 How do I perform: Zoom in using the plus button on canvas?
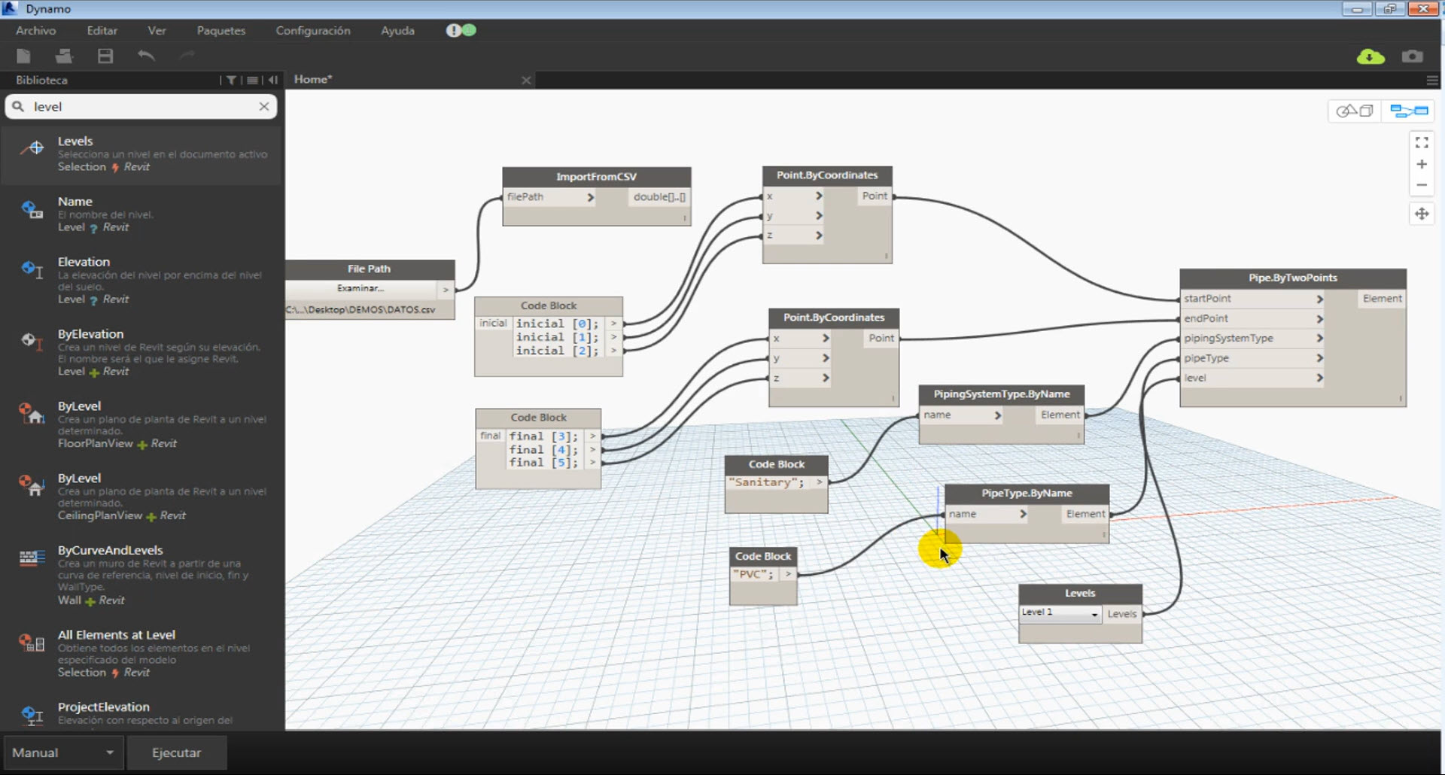point(1422,164)
